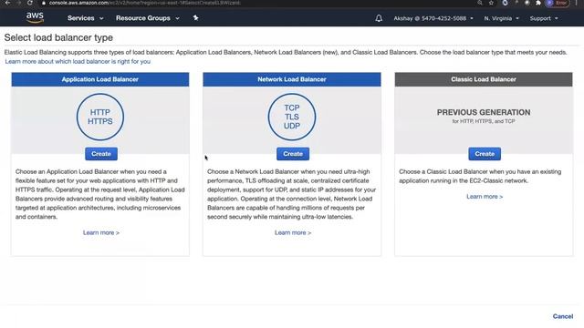
Task: Click the 'Select load balancer type' heading
Action: (x=58, y=37)
